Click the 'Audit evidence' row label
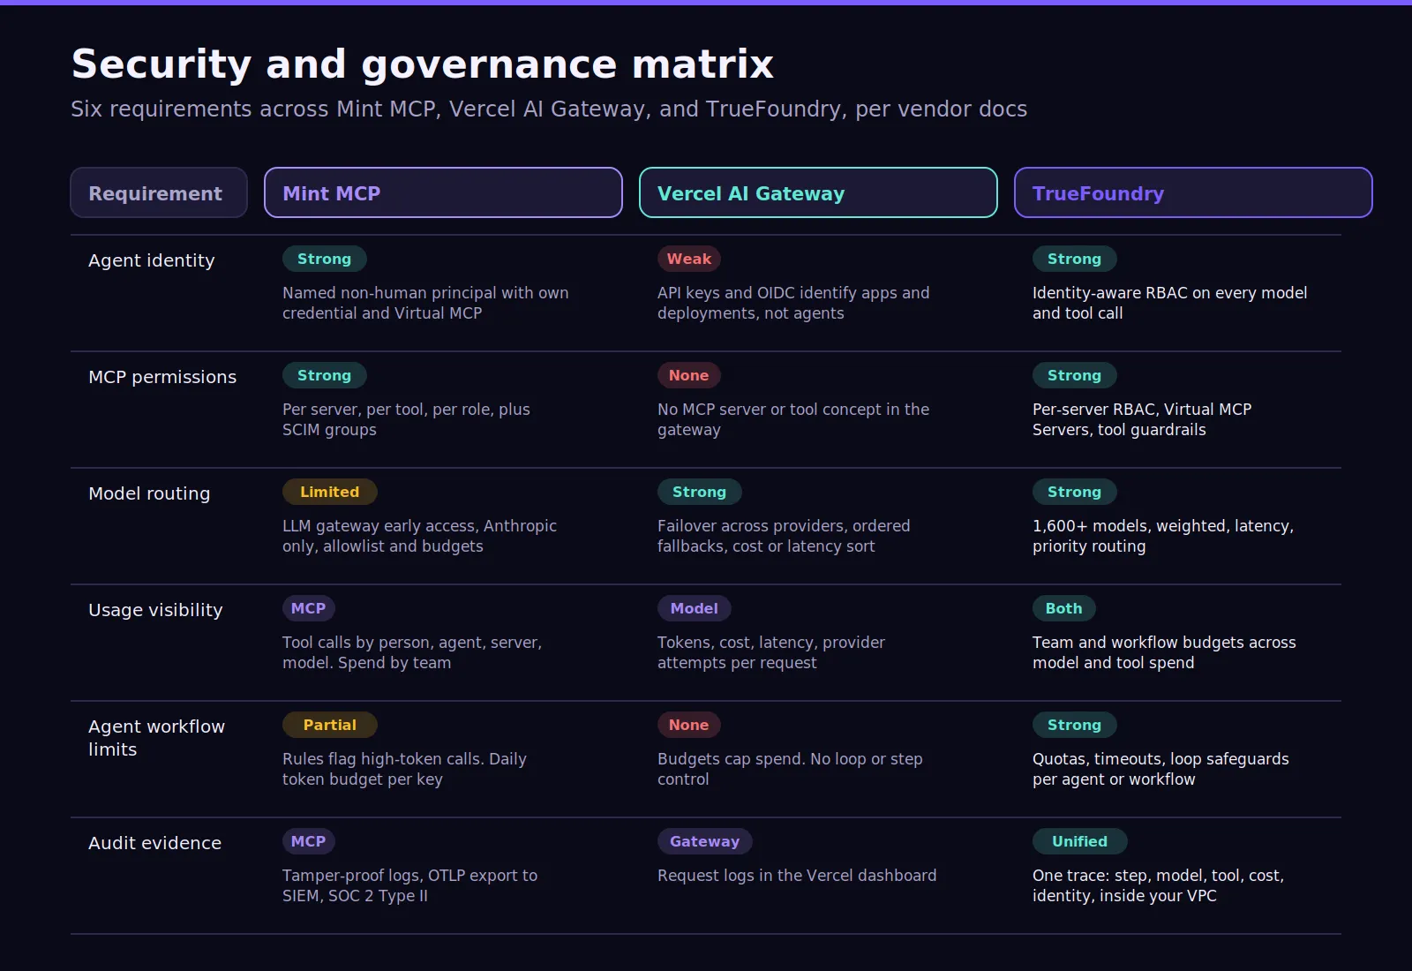Viewport: 1412px width, 971px height. click(x=154, y=843)
